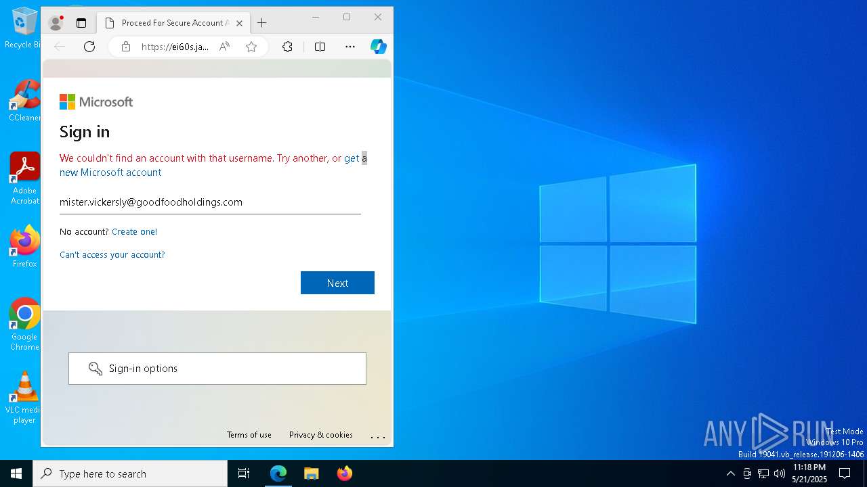The image size is (867, 487).
Task: Open Task View on taskbar
Action: 244,473
